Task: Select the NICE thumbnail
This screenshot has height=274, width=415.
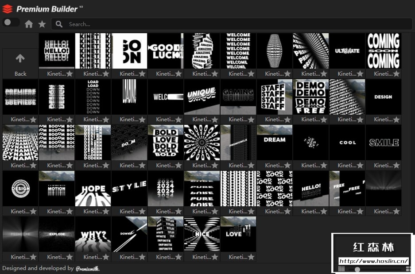Action: point(202,234)
